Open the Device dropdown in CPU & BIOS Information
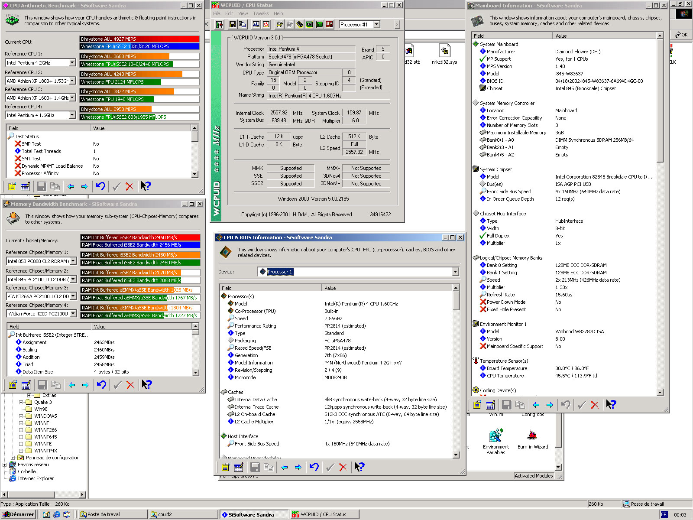The width and height of the screenshot is (693, 520). click(455, 272)
